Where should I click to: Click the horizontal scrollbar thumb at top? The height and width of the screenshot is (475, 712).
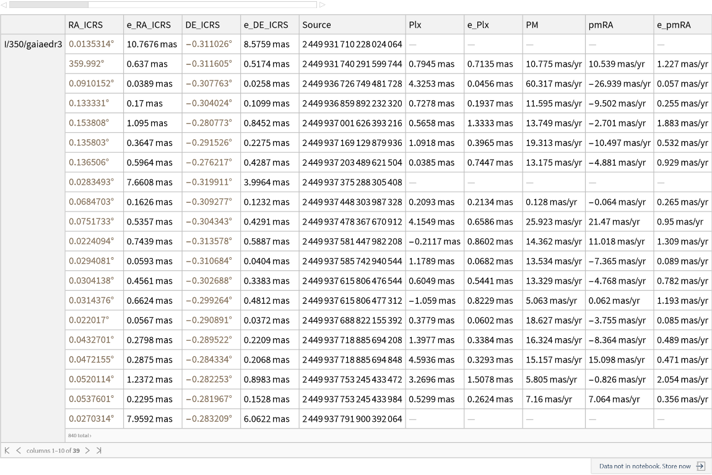pos(48,5)
